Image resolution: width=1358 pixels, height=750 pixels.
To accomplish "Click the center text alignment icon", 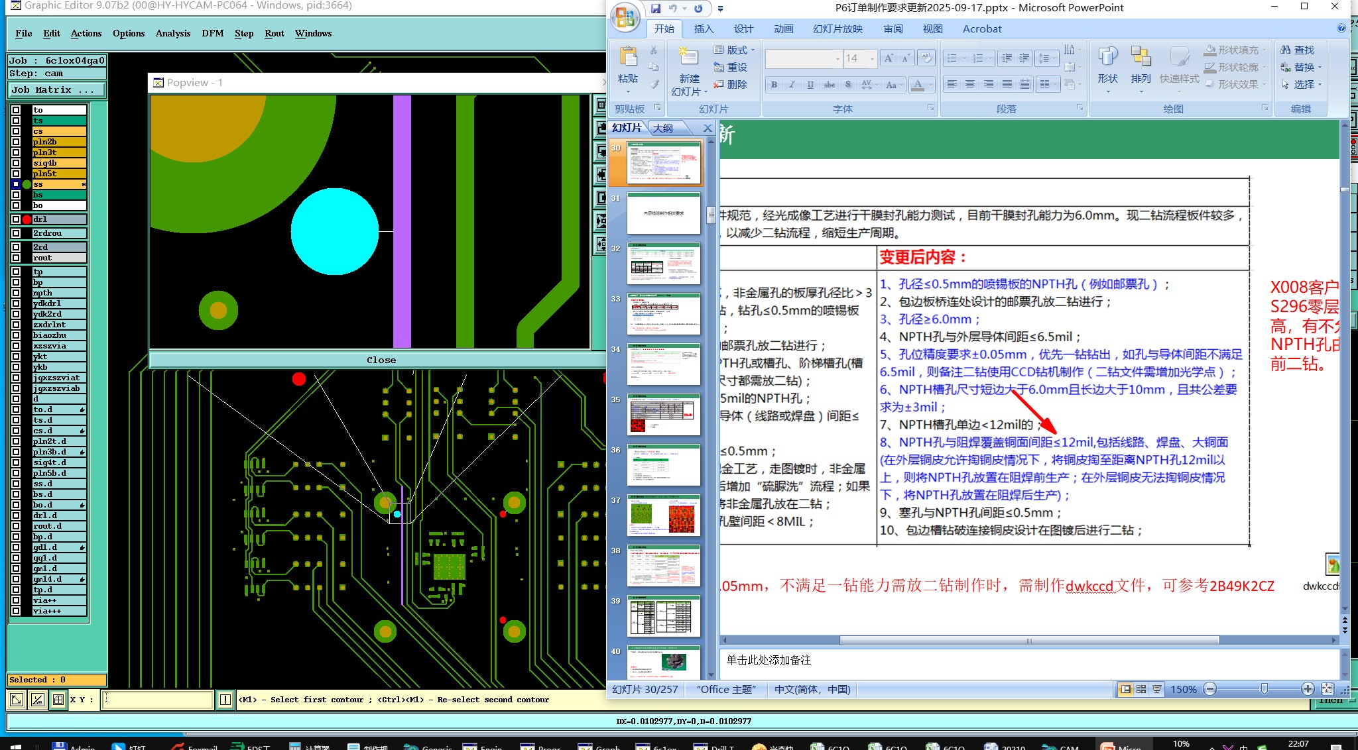I will click(x=970, y=85).
